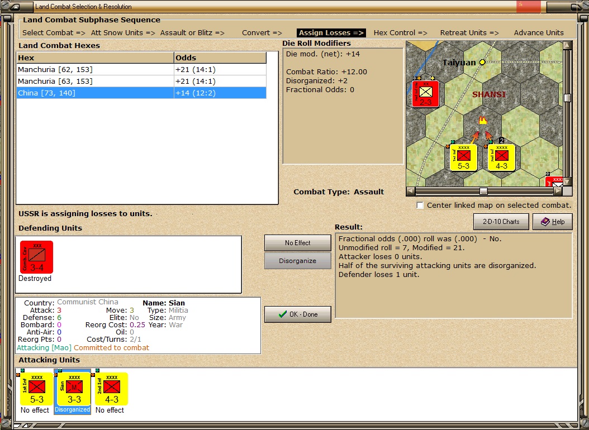Viewport: 589px width, 430px height.
Task: Click the Retreat Units subphase step
Action: [469, 32]
